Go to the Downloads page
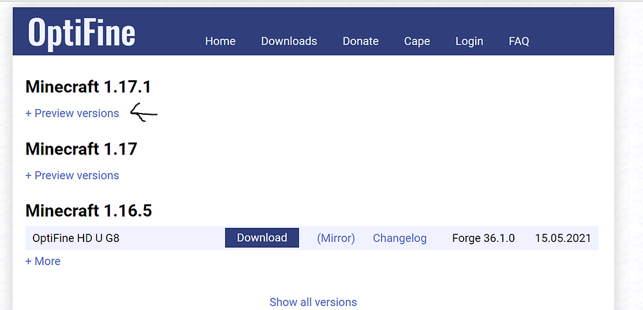This screenshot has width=643, height=310. 289,41
